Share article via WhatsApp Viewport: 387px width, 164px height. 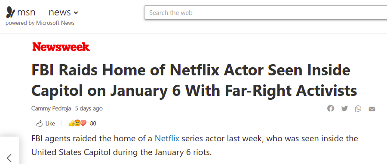click(x=358, y=108)
